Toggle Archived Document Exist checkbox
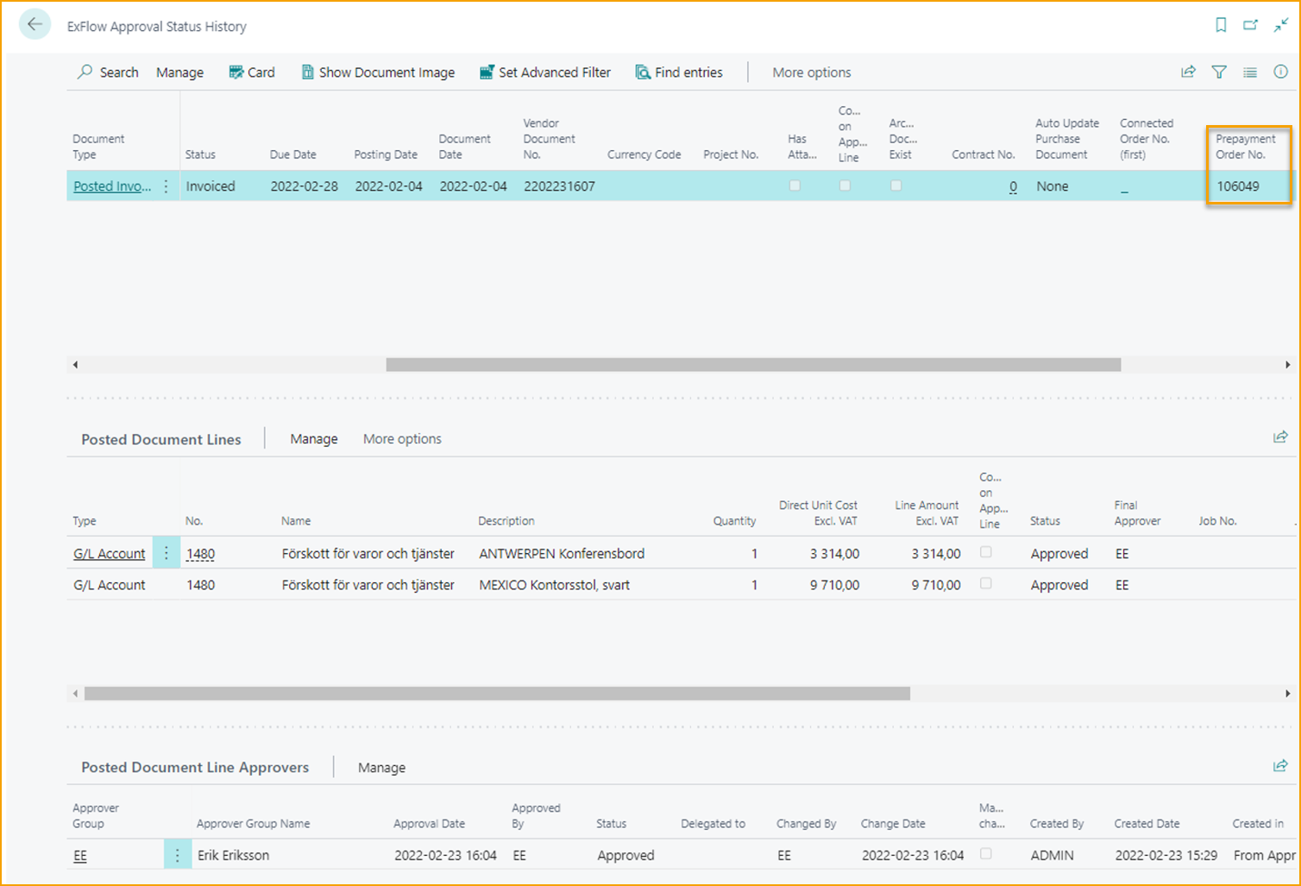This screenshot has height=886, width=1301. (896, 185)
